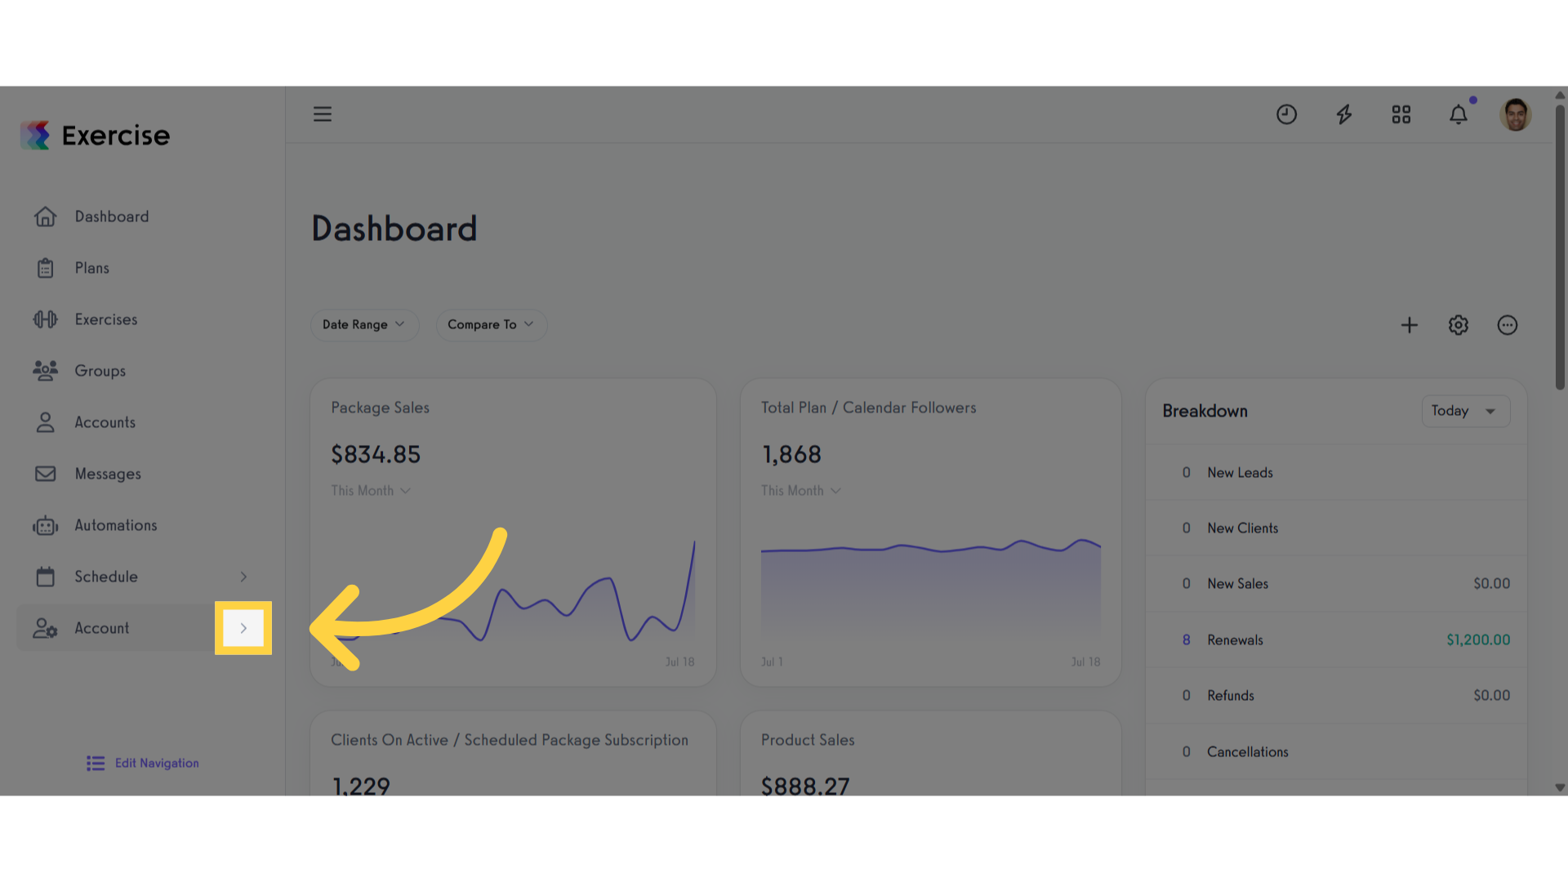Click the lightning bolt quick actions icon
The image size is (1568, 882).
point(1344,114)
